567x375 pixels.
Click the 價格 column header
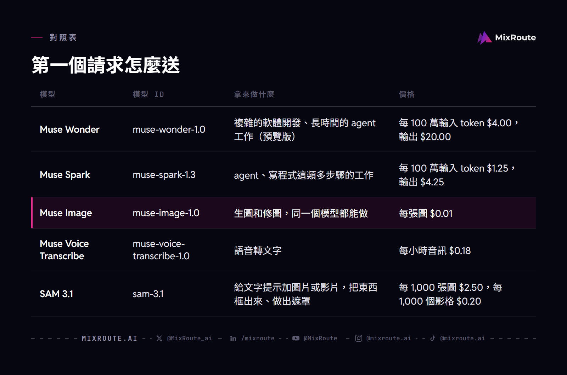click(x=406, y=94)
